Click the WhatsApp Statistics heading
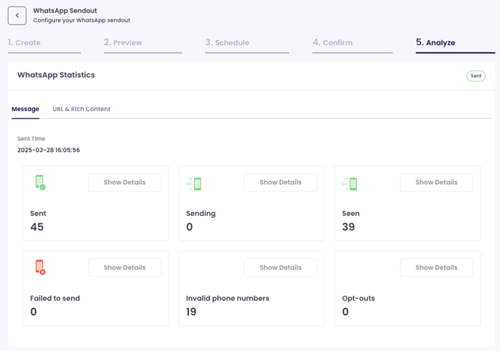Image resolution: width=500 pixels, height=351 pixels. (56, 75)
